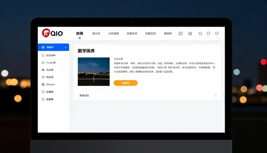
Task: Open the sidebar item with the minus-box icon
Action: tap(48, 77)
